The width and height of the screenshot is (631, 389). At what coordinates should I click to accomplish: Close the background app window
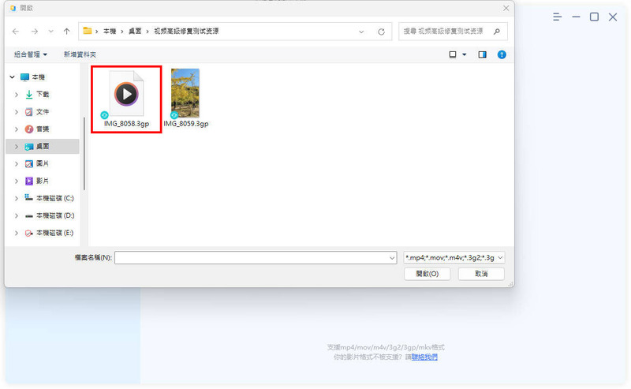(x=613, y=17)
